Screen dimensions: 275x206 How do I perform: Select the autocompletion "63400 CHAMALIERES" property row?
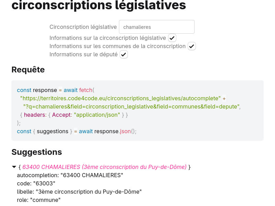(x=70, y=175)
